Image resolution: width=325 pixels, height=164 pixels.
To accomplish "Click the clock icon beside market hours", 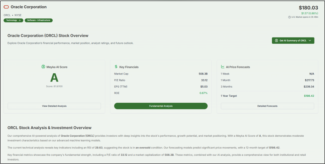I will pyautogui.click(x=289, y=17).
